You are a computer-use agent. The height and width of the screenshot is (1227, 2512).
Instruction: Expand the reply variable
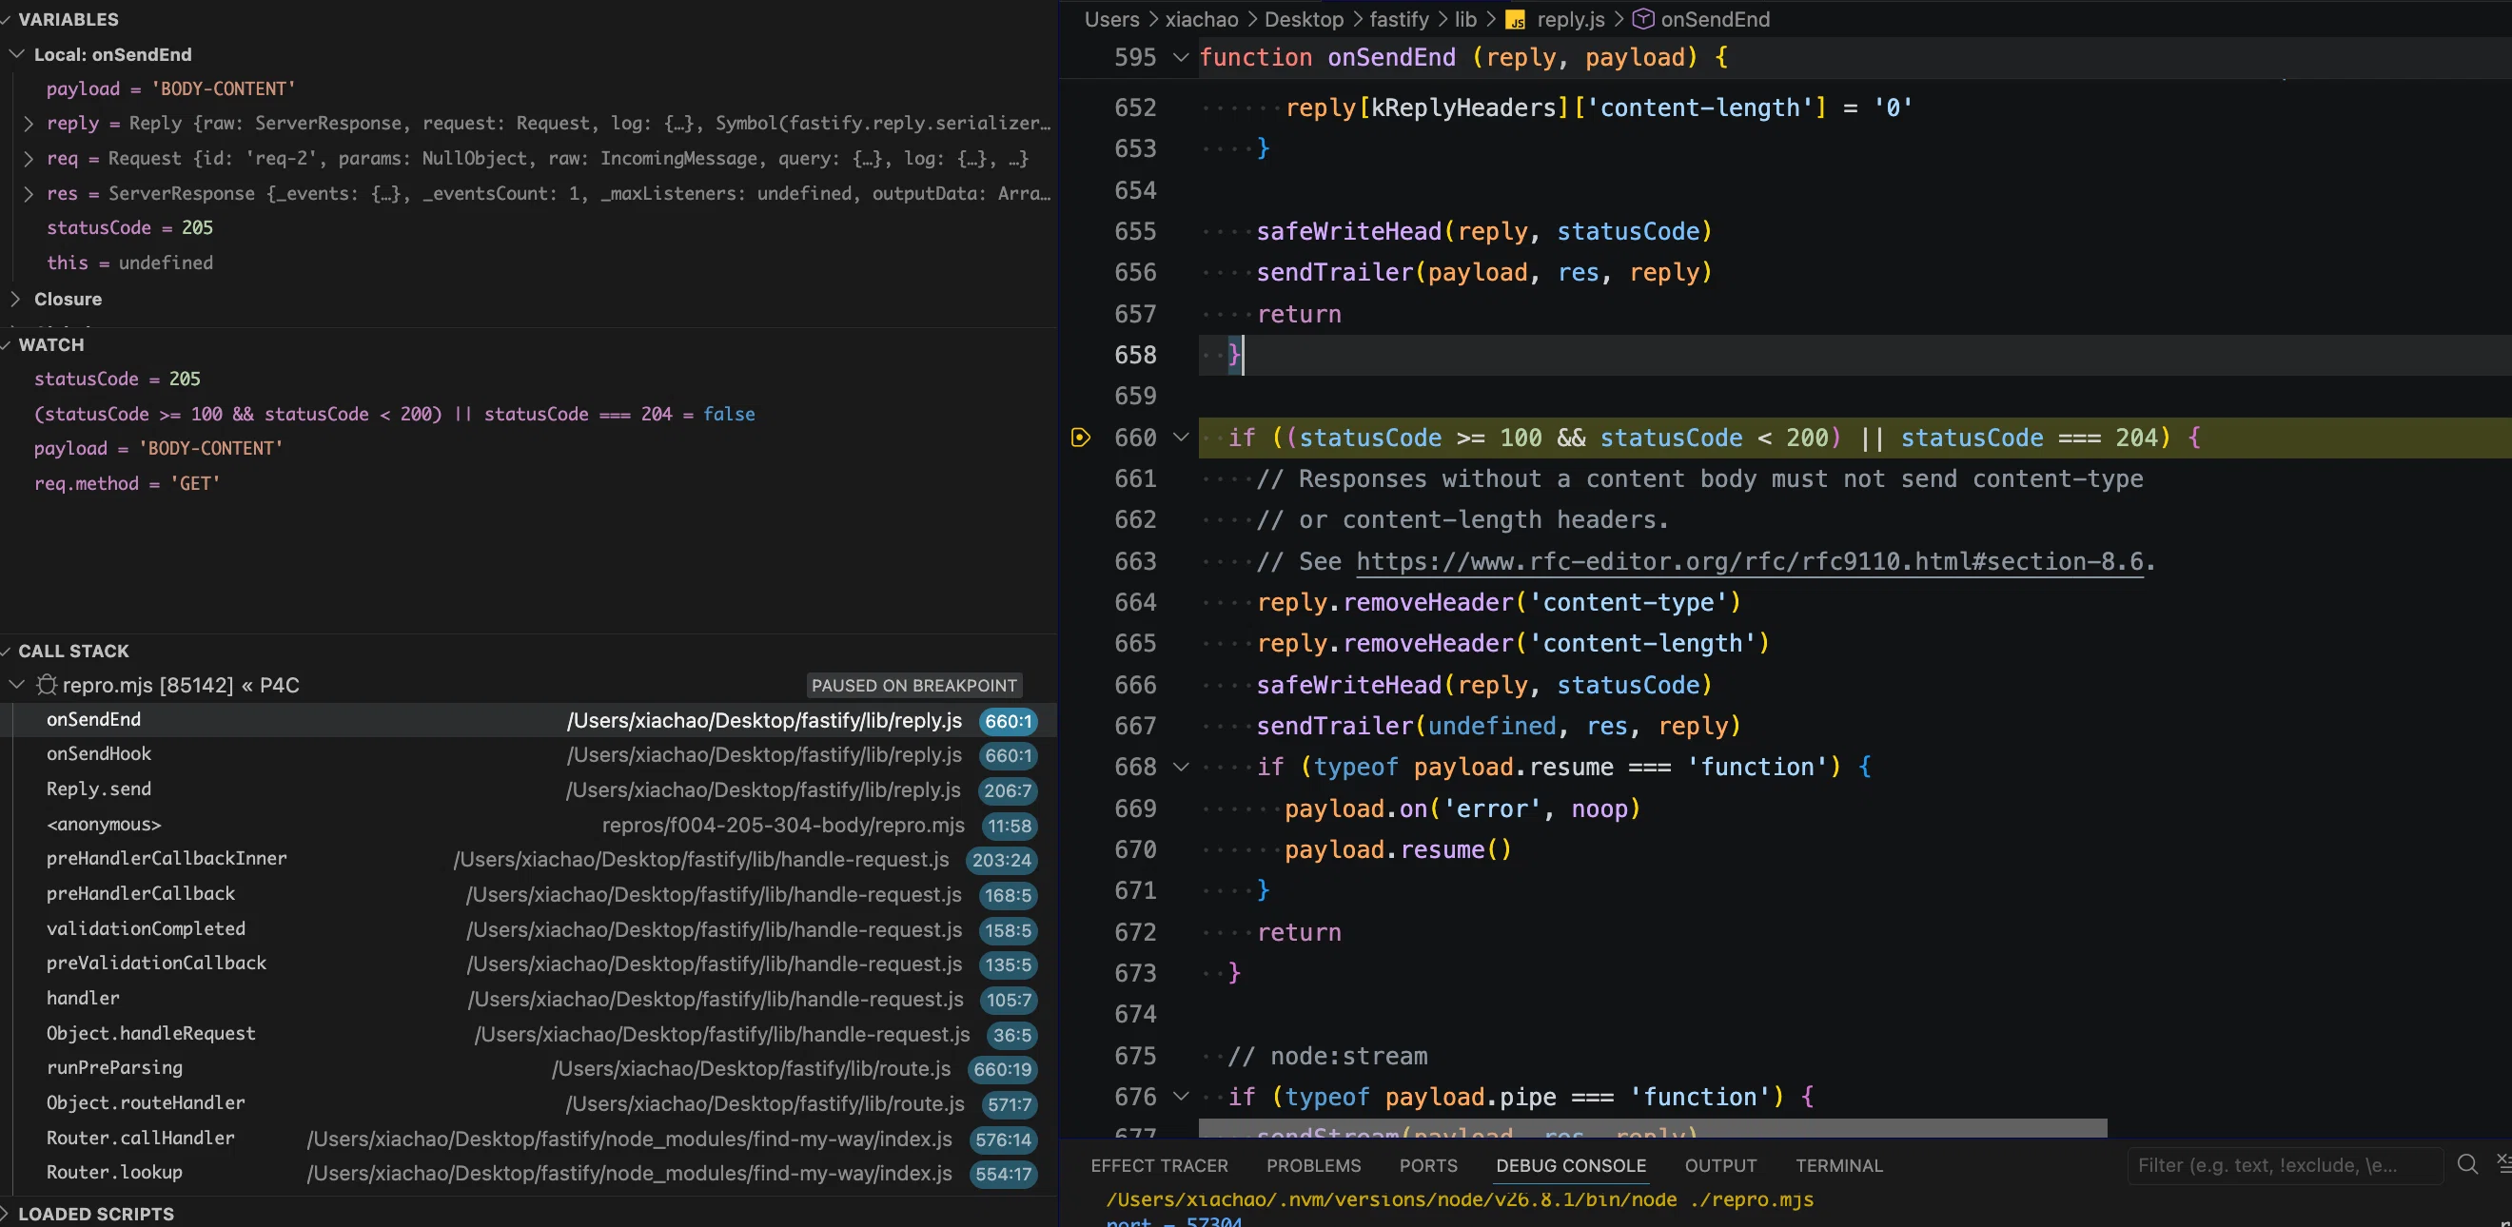[29, 124]
